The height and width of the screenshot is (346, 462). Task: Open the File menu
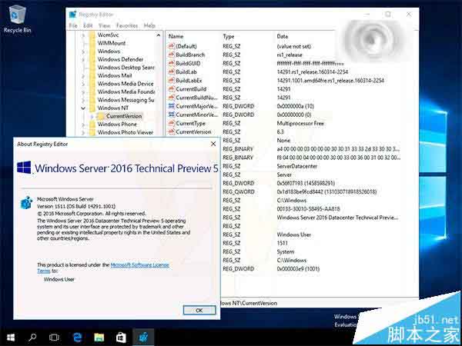click(x=73, y=25)
